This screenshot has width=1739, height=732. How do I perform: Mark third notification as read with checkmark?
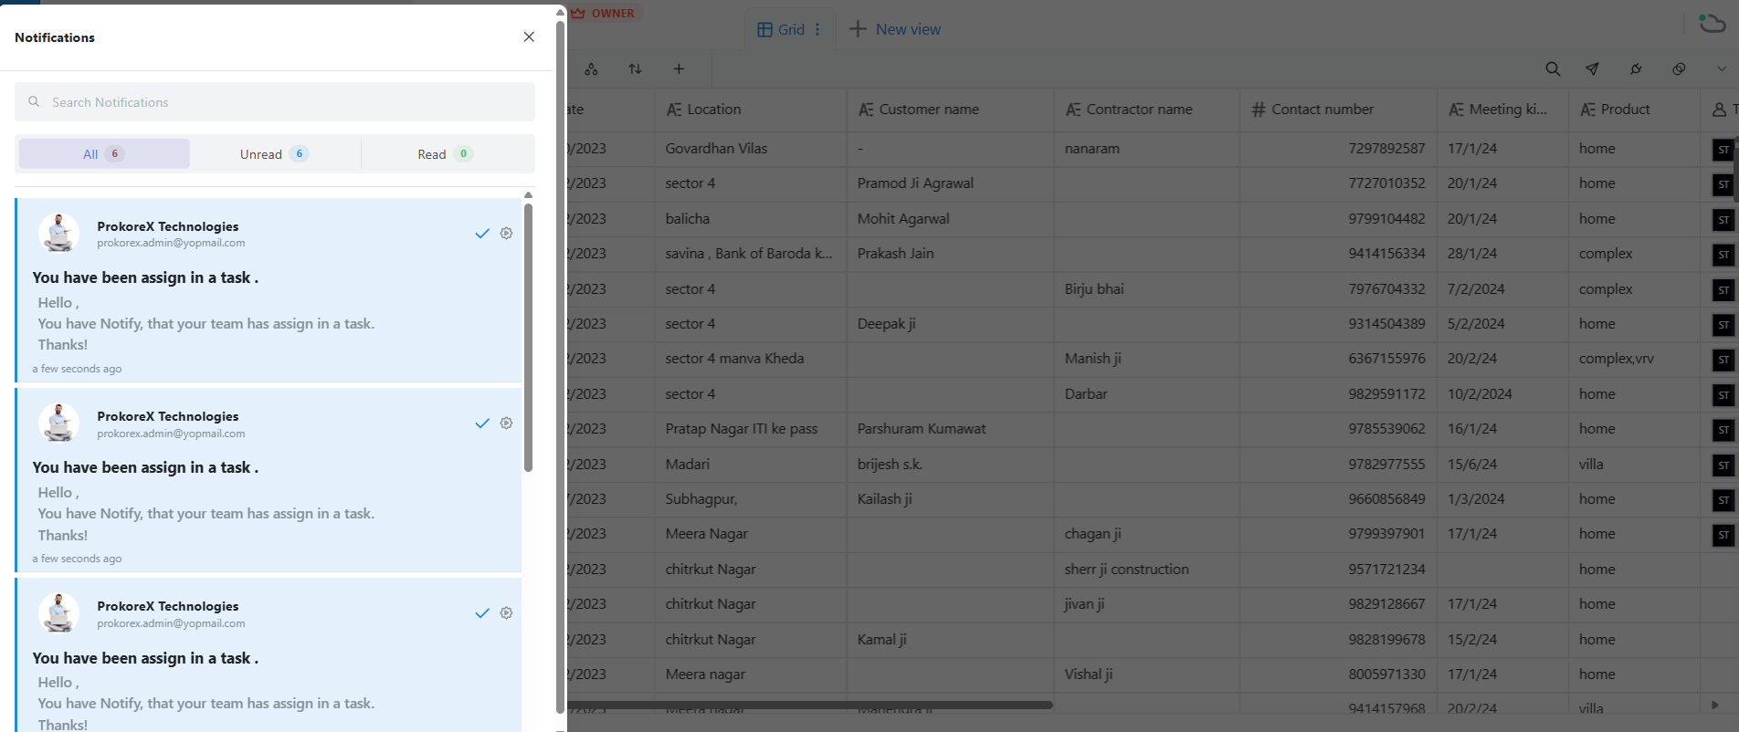click(482, 613)
